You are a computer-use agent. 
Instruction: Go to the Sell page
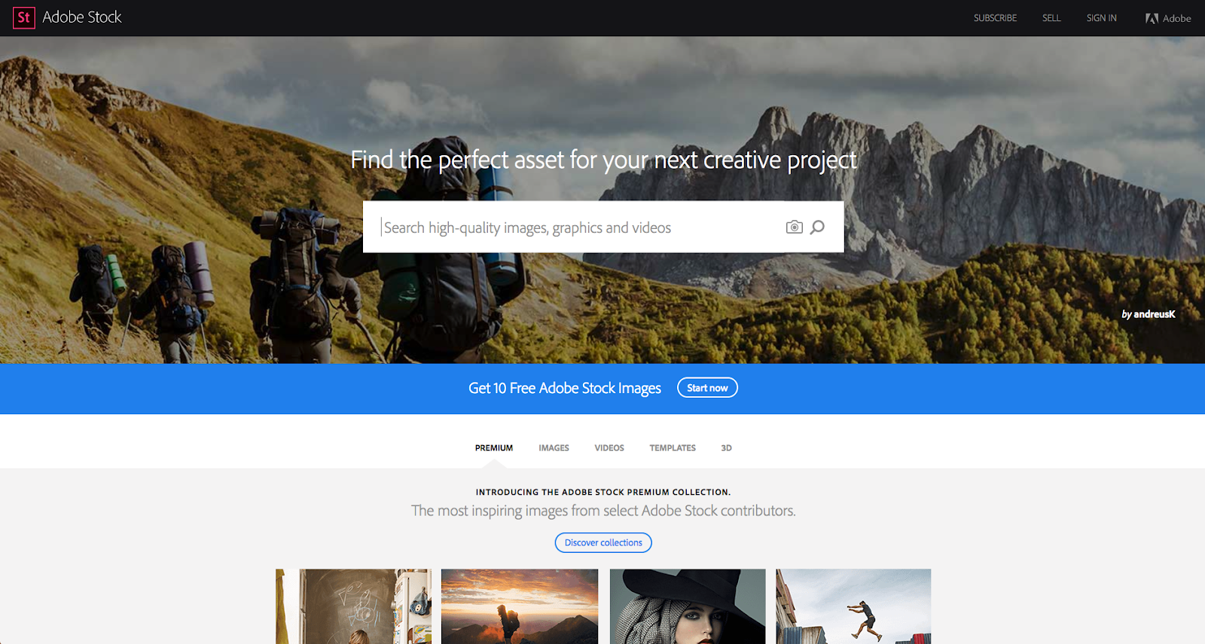click(1051, 18)
